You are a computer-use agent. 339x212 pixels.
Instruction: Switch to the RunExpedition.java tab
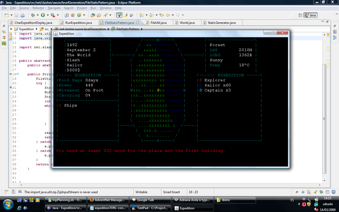tap(78, 23)
